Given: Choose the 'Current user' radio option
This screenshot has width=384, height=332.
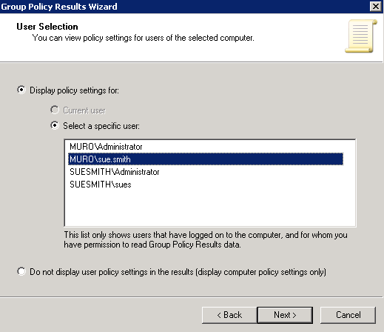Looking at the screenshot, I should click(55, 110).
